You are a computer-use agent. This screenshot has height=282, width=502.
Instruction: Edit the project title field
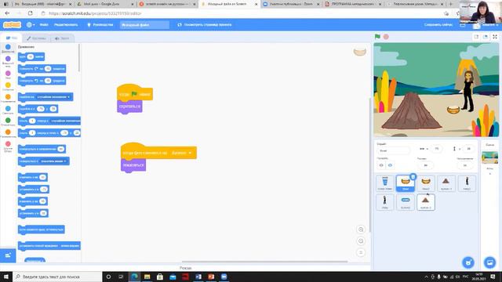144,24
